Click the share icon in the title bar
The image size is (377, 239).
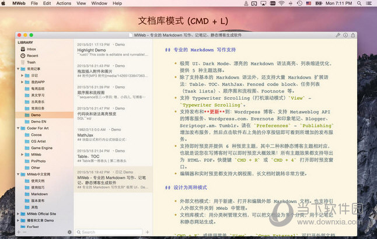353,35
